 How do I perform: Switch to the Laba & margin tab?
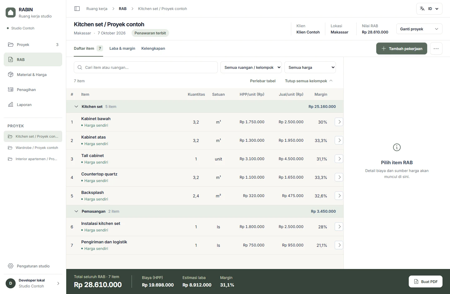click(122, 48)
